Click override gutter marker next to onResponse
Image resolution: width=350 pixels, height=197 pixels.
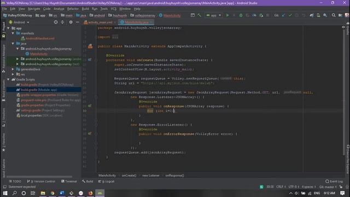pyautogui.click(x=90, y=106)
